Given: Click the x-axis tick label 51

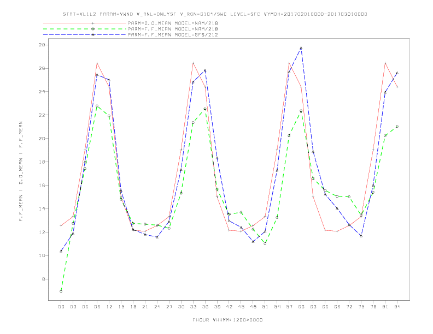Looking at the screenshot, I should 265,307.
